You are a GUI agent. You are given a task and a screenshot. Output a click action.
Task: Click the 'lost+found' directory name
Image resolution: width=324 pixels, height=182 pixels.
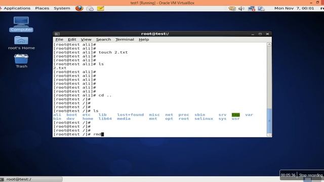pyautogui.click(x=131, y=115)
